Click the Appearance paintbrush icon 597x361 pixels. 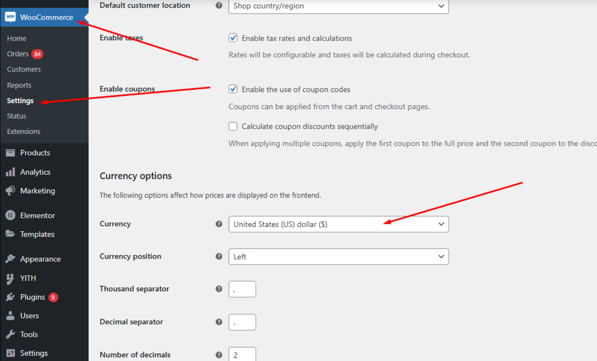(x=10, y=259)
